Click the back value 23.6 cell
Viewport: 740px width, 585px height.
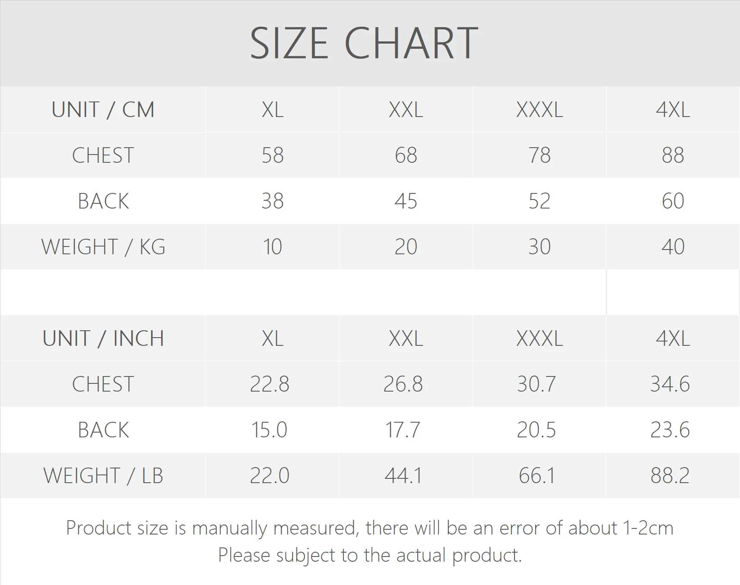(670, 430)
